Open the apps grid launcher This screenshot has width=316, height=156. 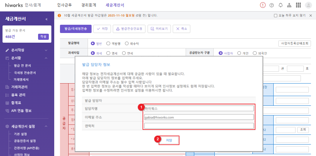(x=298, y=5)
